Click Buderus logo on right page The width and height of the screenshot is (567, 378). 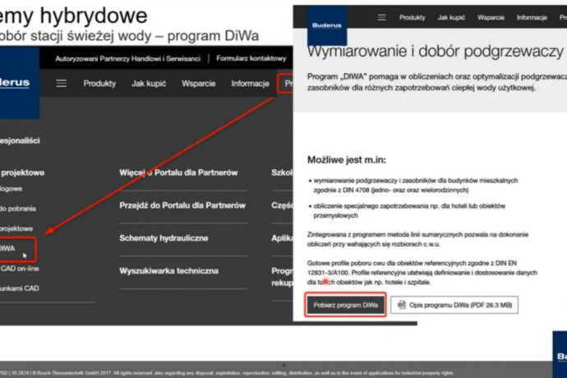click(x=327, y=25)
